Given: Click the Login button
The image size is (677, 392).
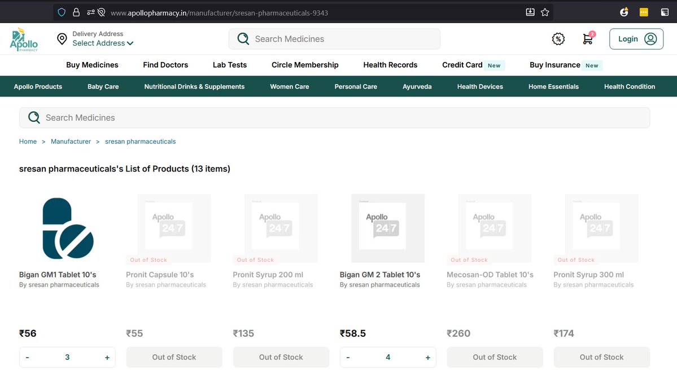Looking at the screenshot, I should (636, 39).
